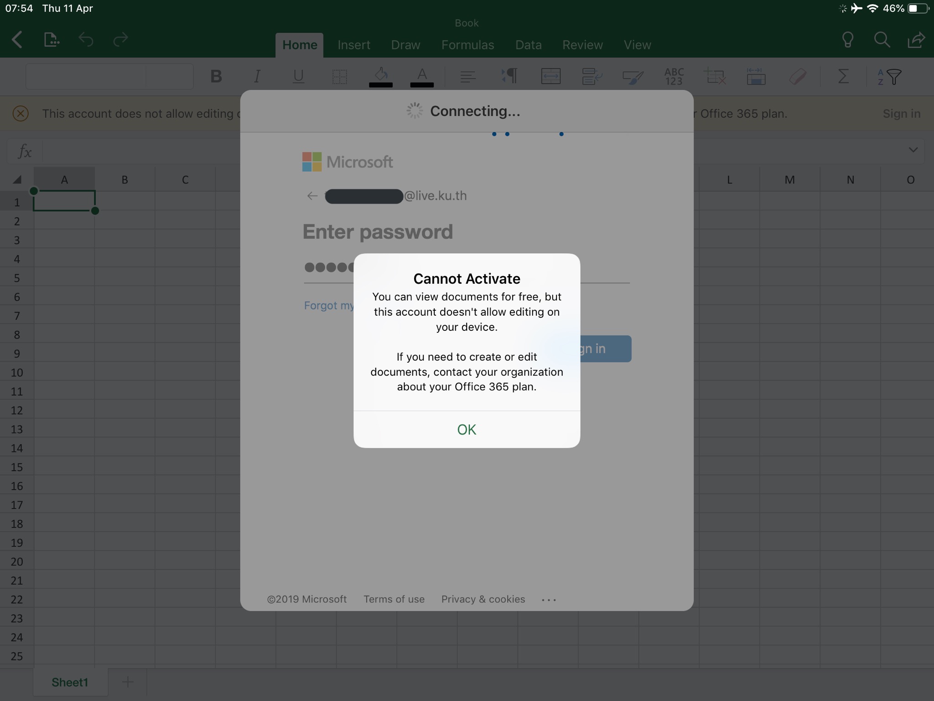This screenshot has width=934, height=701.
Task: Switch to the Formulas tab
Action: [467, 45]
